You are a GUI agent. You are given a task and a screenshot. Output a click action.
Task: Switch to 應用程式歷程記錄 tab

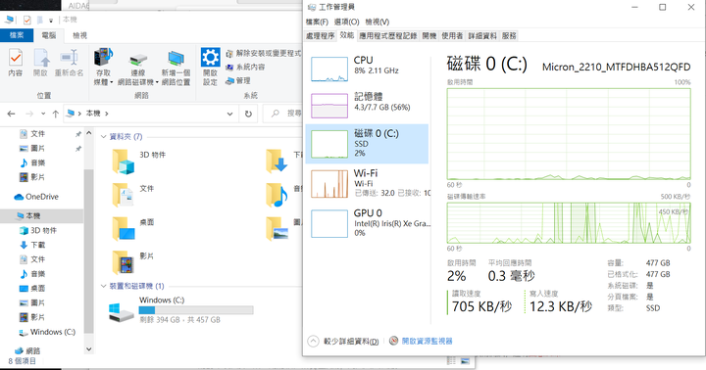click(x=387, y=36)
